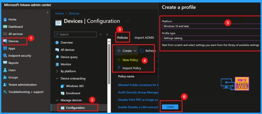
Task: Open Allowed Folder Locations policy link
Action: tap(138, 85)
